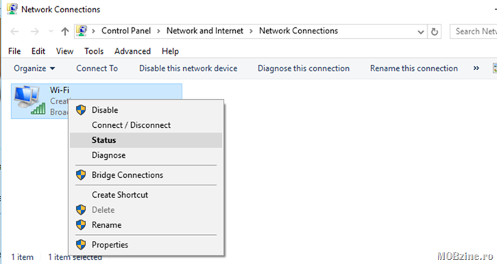Click the Search Network Connections field

click(473, 31)
